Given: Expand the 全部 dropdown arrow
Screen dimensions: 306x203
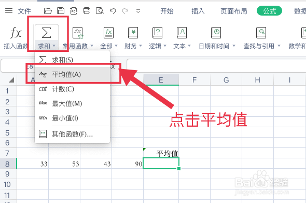Looking at the screenshot, I should pyautogui.click(x=116, y=46).
